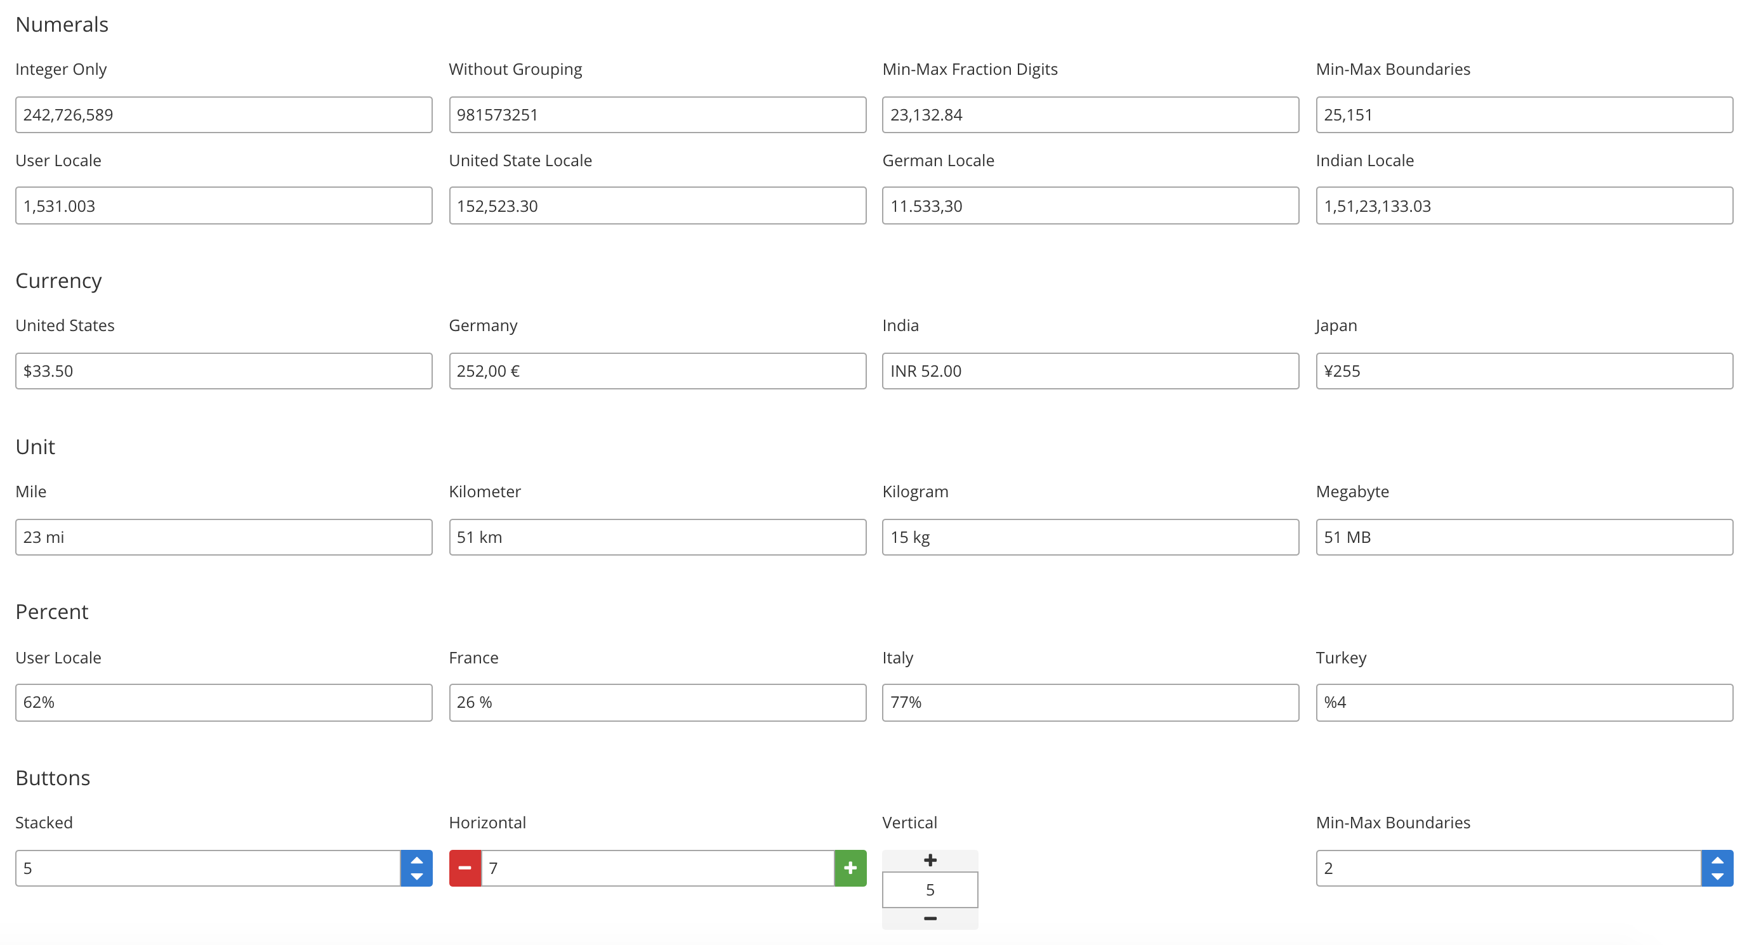Viewport: 1754px width, 945px height.
Task: Click the Vertical buttons value field
Action: (x=930, y=890)
